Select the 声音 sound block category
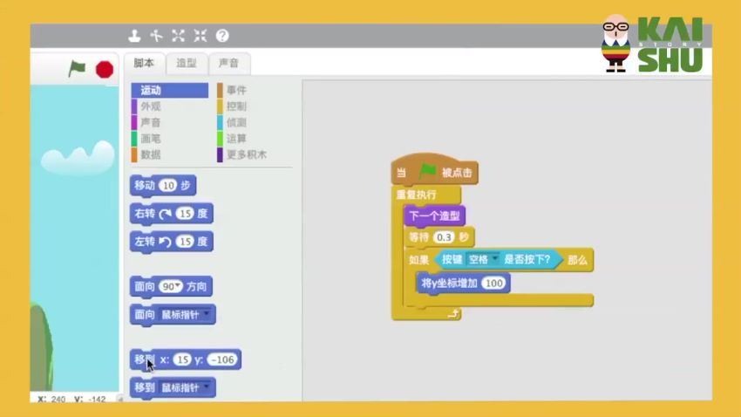Screen dimensions: 741x417 [151, 122]
